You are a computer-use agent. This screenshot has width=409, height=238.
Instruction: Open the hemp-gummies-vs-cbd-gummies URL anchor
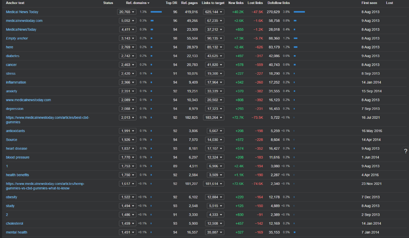pyautogui.click(x=45, y=186)
